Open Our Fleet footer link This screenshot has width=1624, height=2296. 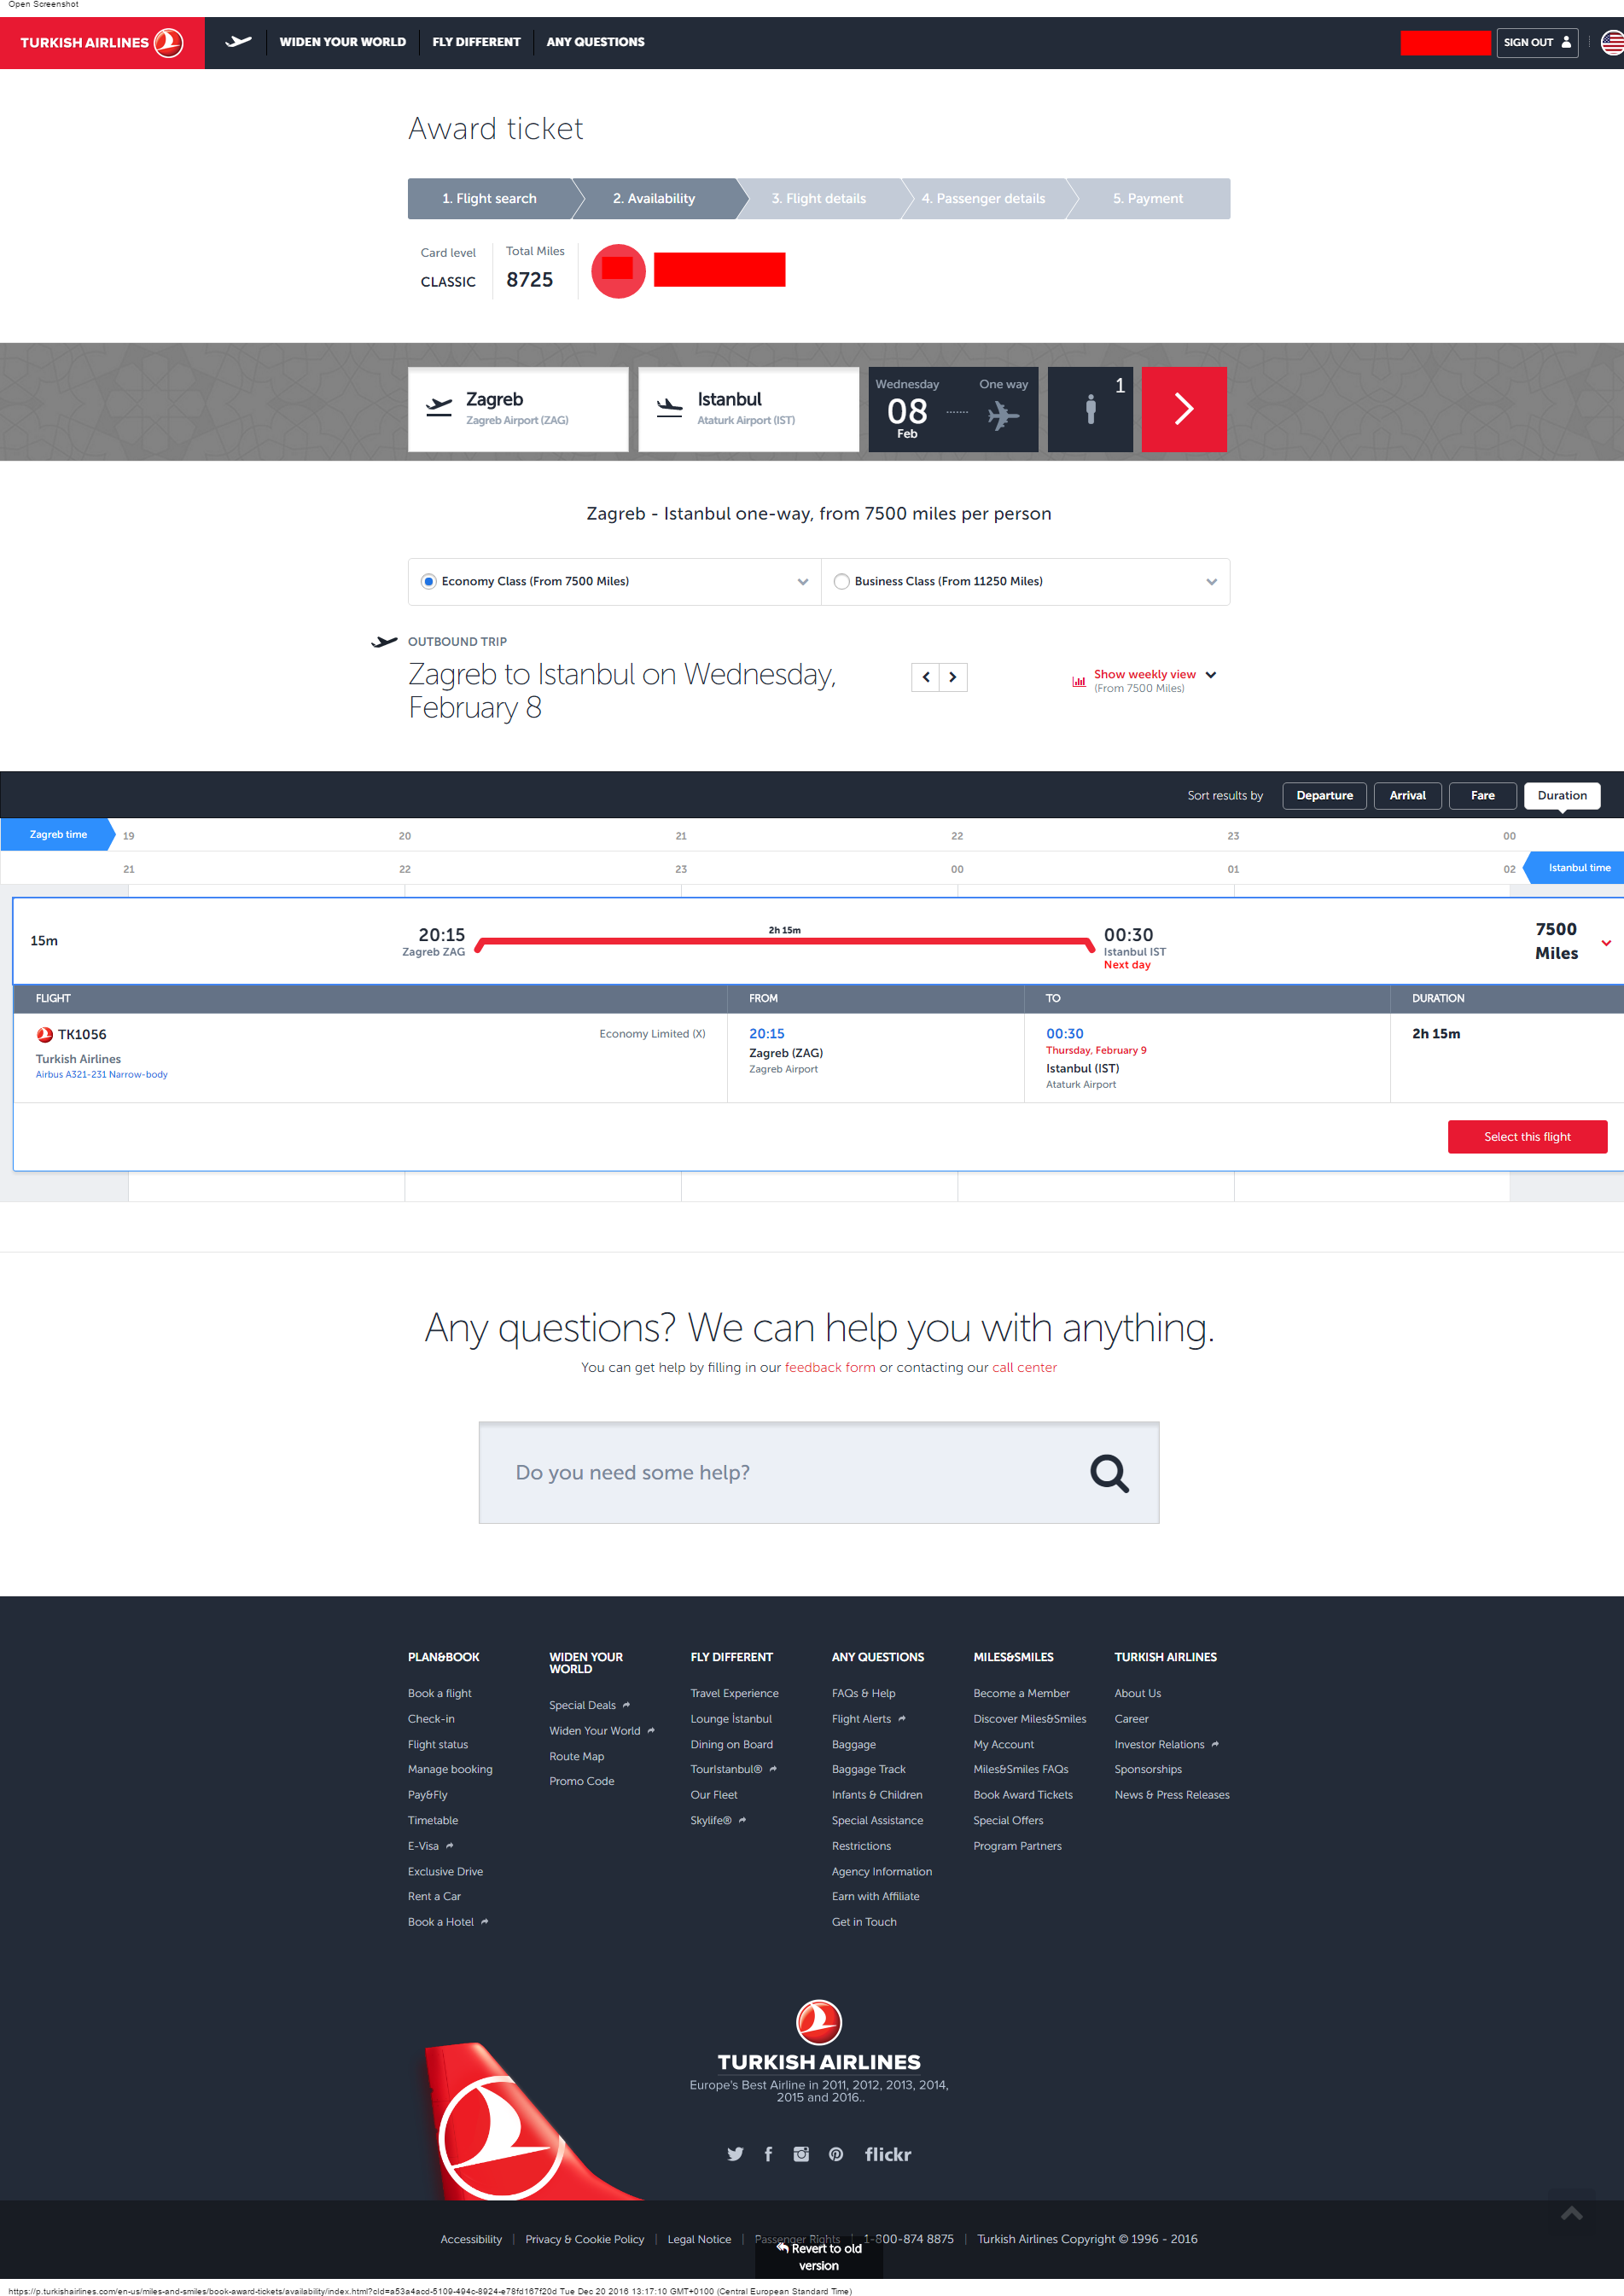(714, 1795)
